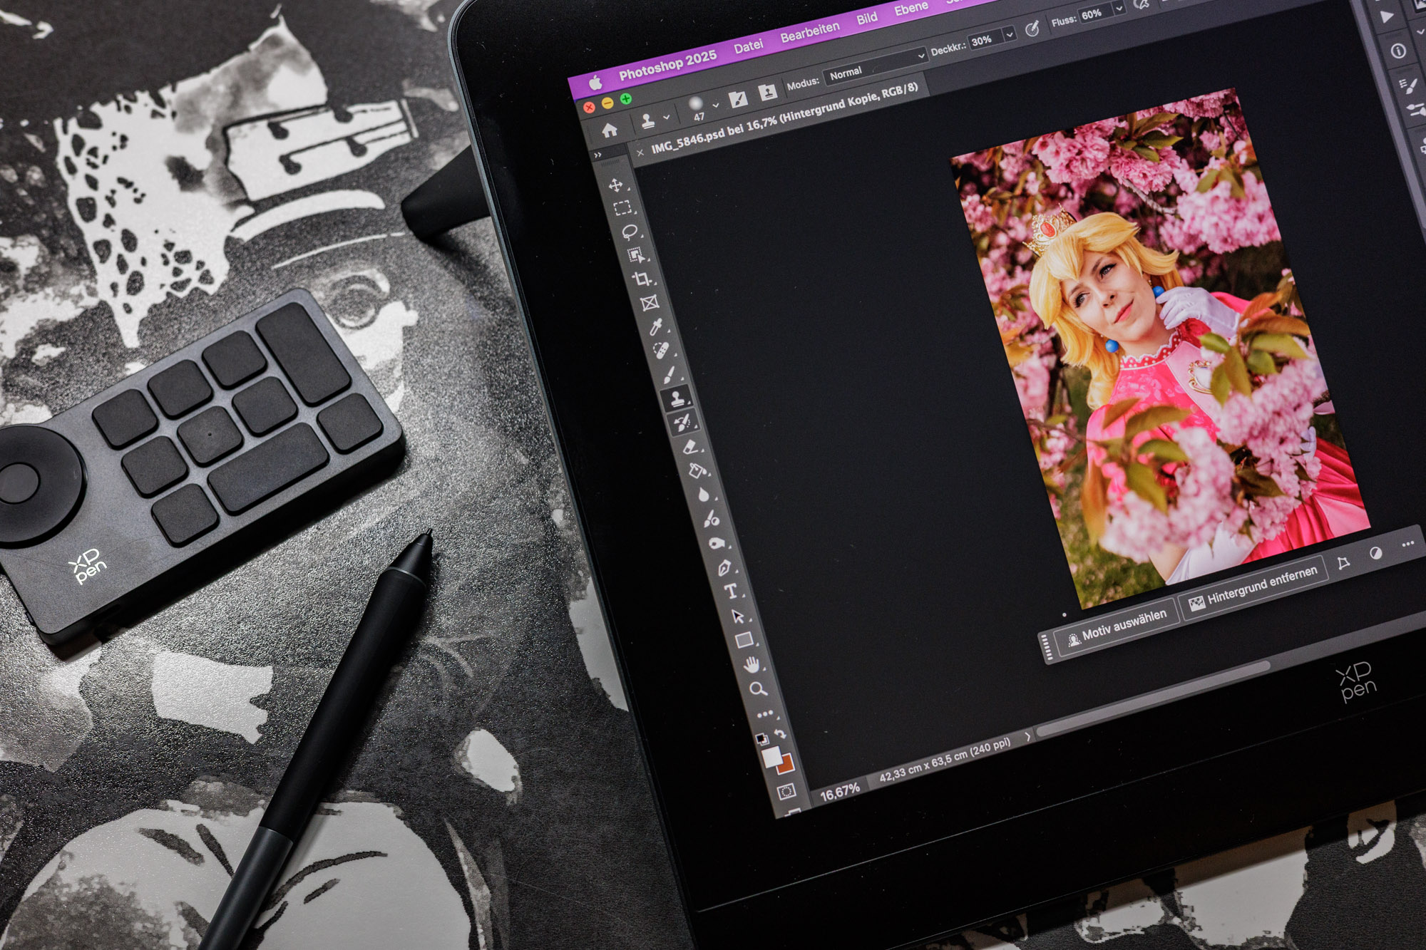Open the Modus blend mode dropdown
The height and width of the screenshot is (950, 1426).
pyautogui.click(x=876, y=66)
